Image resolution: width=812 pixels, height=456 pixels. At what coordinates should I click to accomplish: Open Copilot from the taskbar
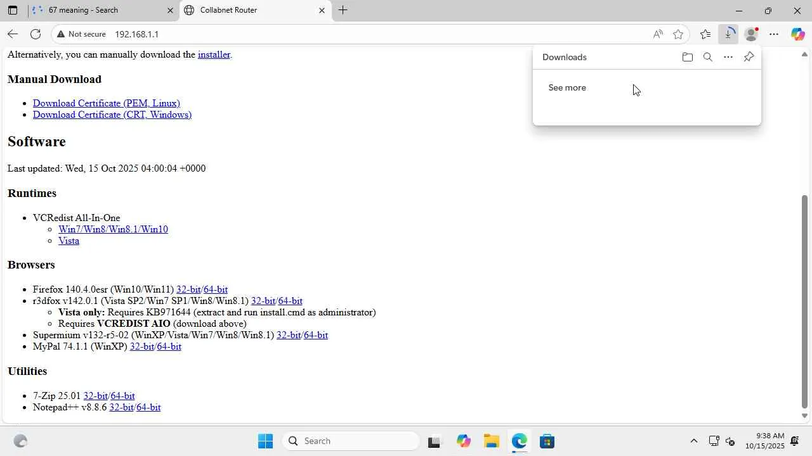(464, 441)
